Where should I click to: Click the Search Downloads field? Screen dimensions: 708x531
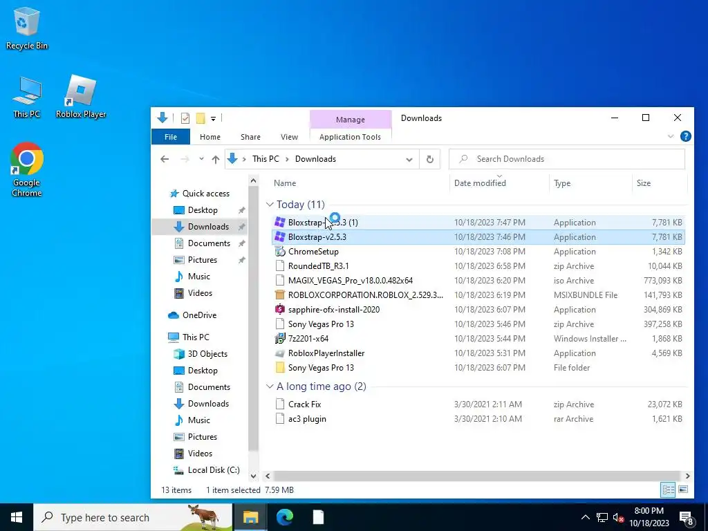567,159
